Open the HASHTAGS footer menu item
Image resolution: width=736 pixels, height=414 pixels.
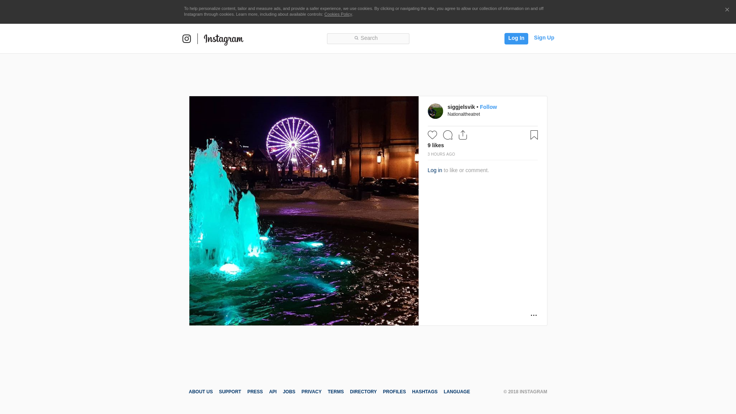coord(424,392)
